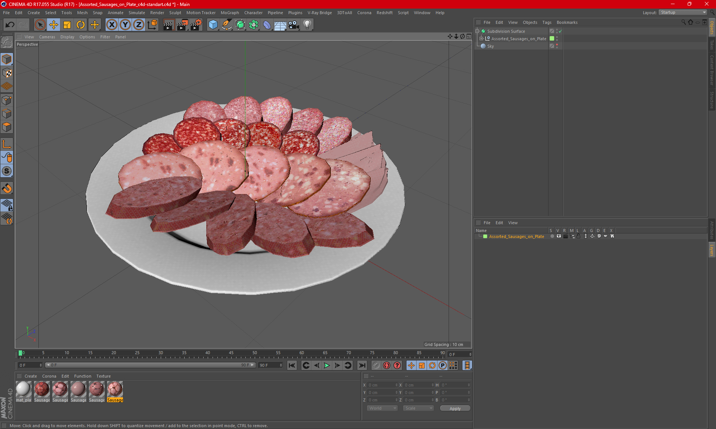The width and height of the screenshot is (716, 429).
Task: Open the Scale dropdown in coordinates
Action: click(x=418, y=408)
